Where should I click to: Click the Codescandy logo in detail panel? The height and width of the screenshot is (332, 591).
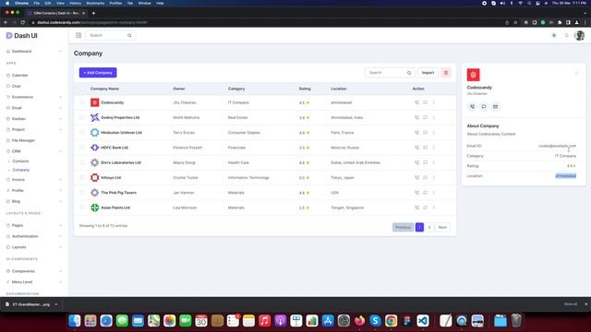474,75
